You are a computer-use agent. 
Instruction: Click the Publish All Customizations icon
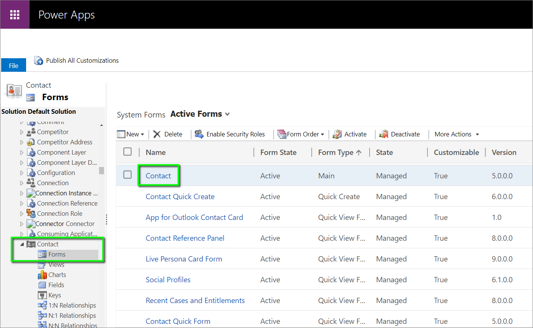pyautogui.click(x=39, y=60)
